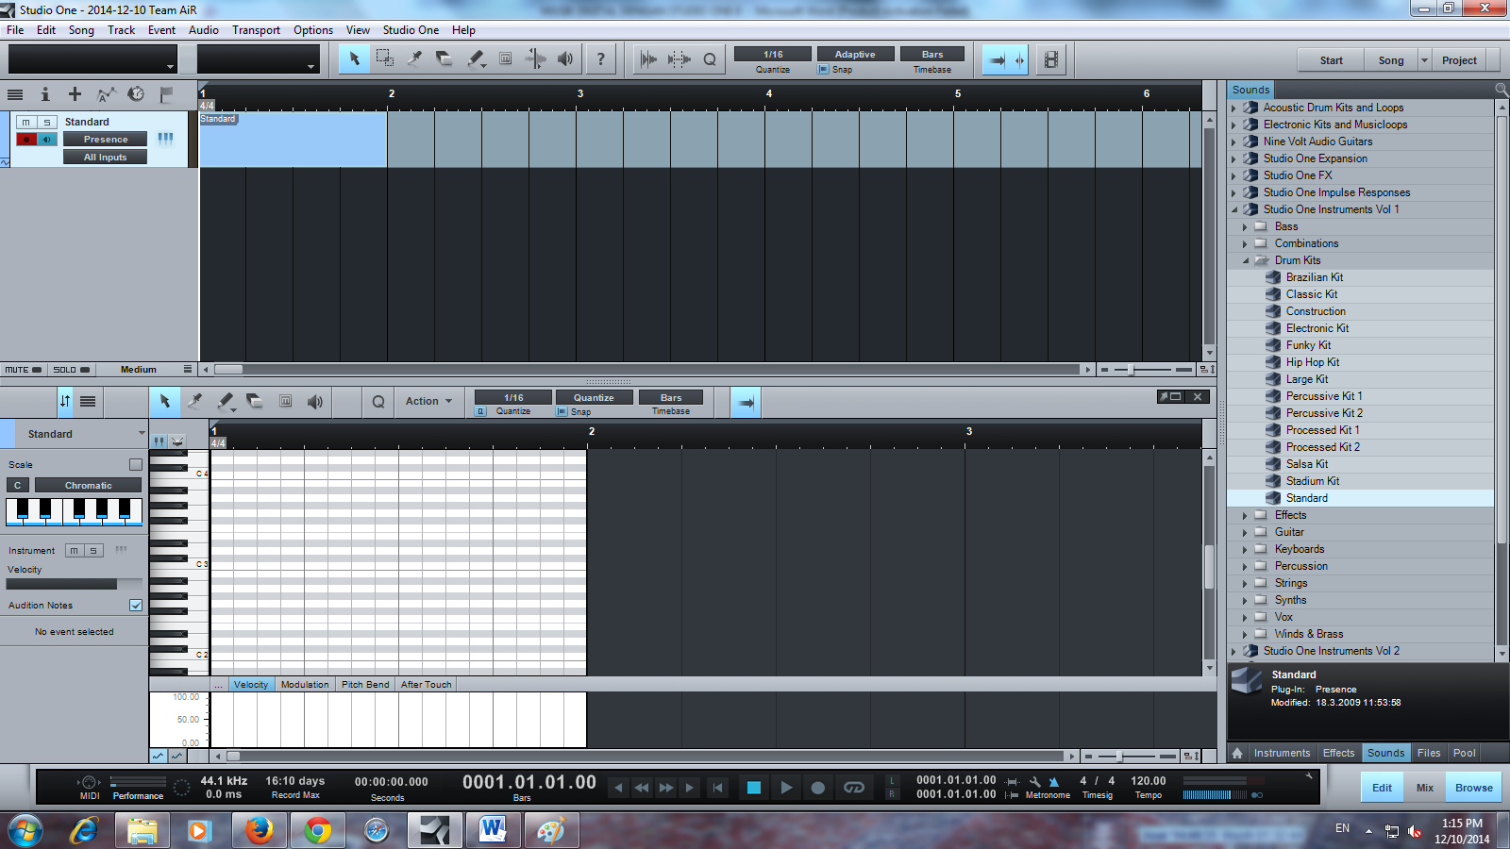This screenshot has height=849, width=1510.
Task: Open the metronome setup wrench icon
Action: tap(1035, 782)
